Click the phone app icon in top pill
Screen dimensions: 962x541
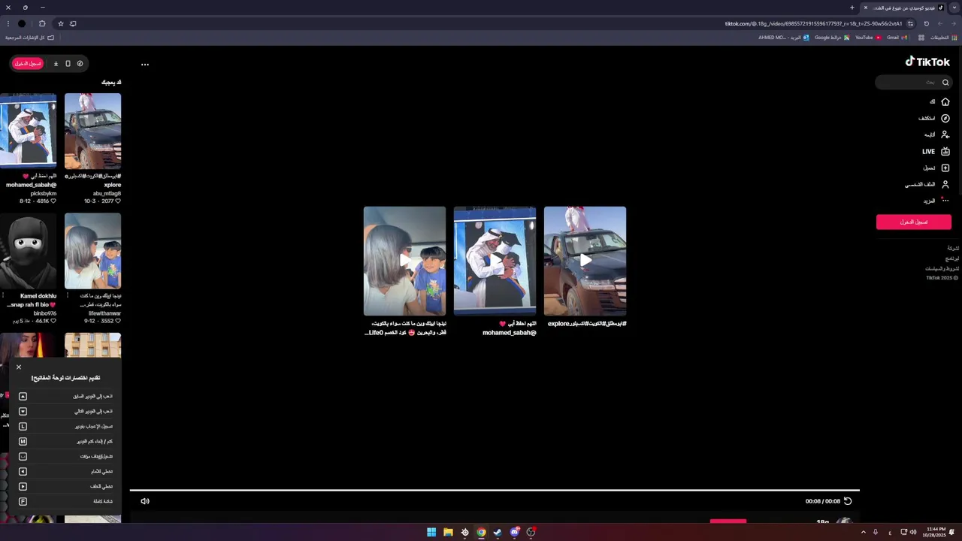[68, 64]
